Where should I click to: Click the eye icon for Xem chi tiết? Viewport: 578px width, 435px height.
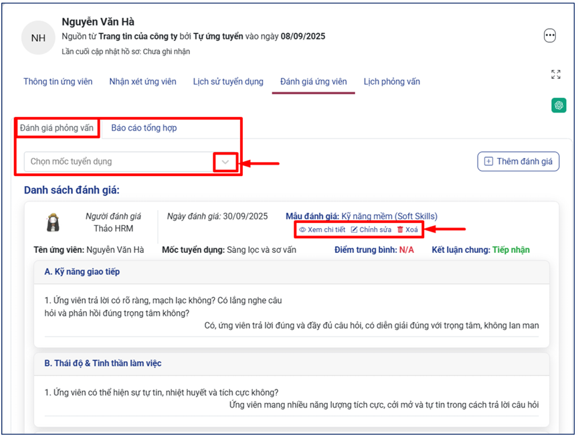[x=302, y=230]
